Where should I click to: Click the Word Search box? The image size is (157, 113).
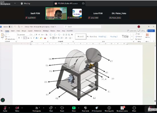pyautogui.click(x=82, y=26)
